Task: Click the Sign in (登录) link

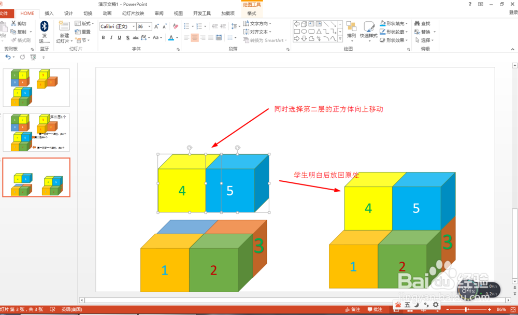Action: click(513, 12)
